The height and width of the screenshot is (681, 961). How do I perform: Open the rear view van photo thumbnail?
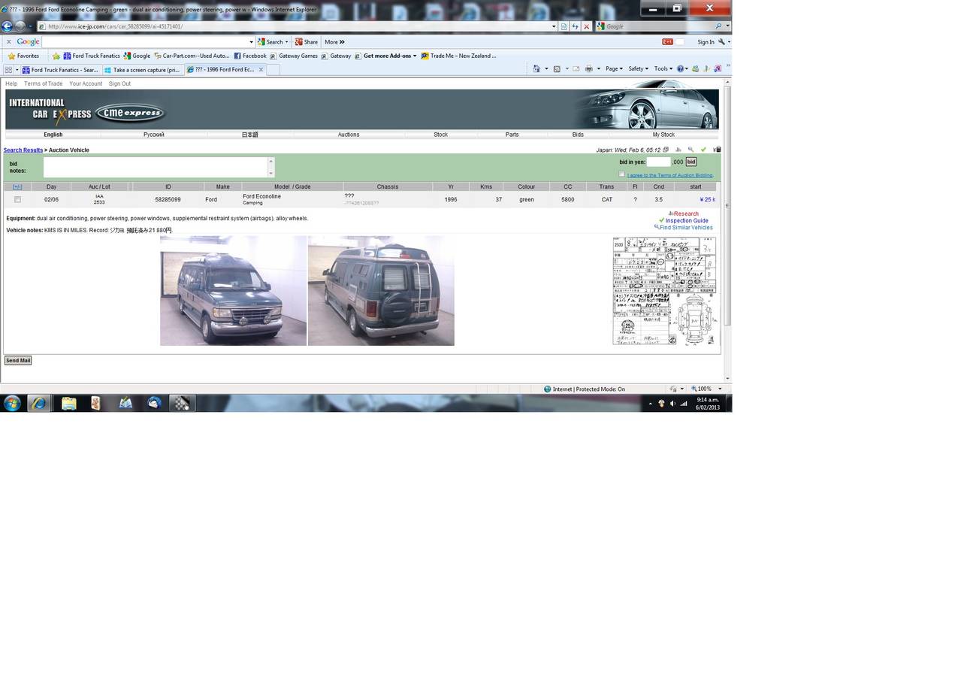pyautogui.click(x=381, y=291)
